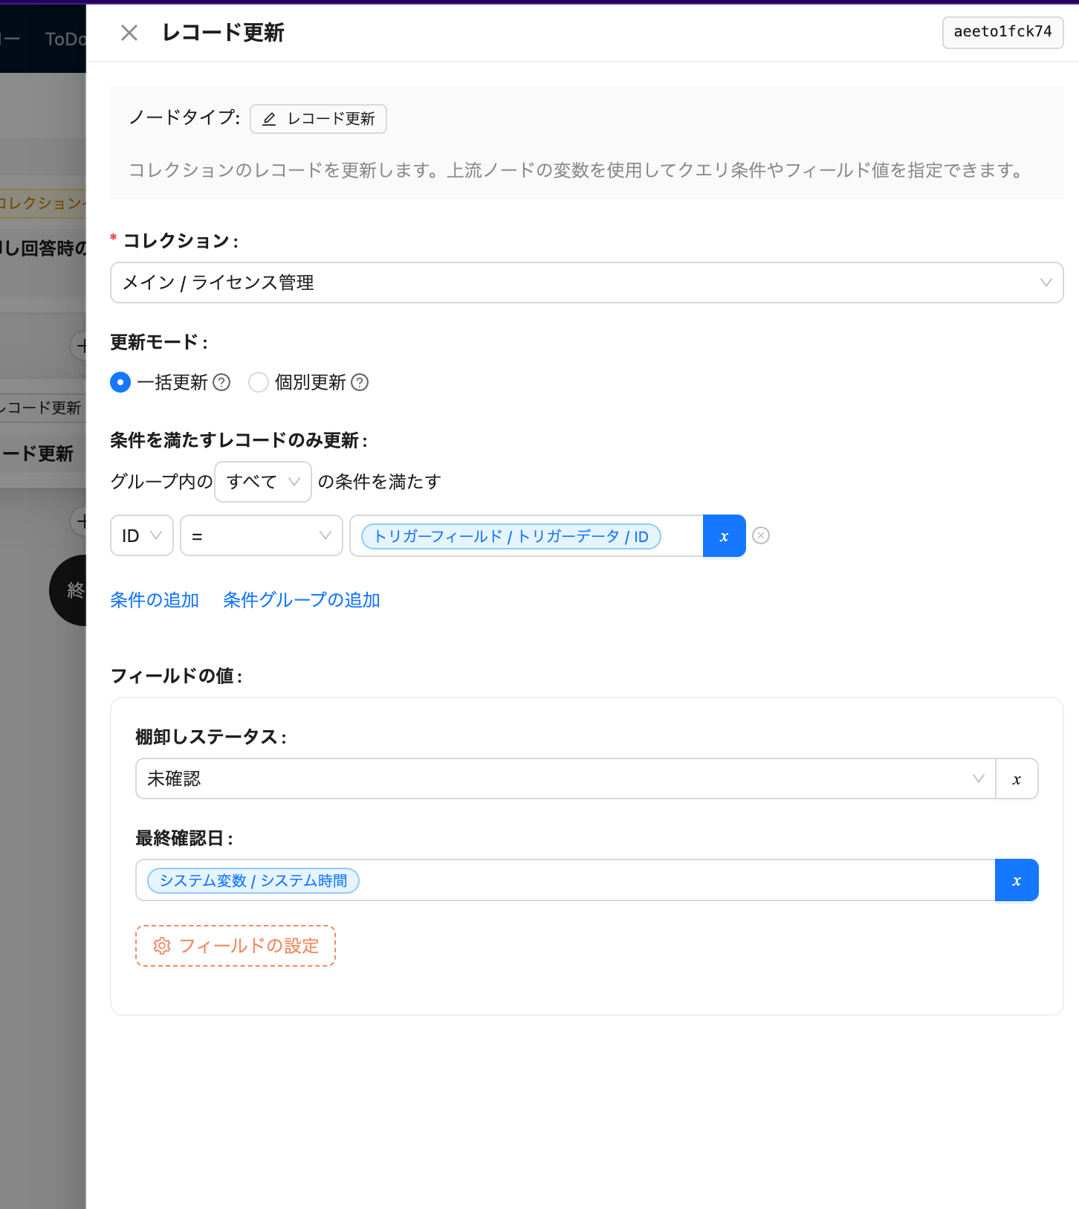1079x1209 pixels.
Task: Click the help icon next to 一括更新
Action: 221,382
